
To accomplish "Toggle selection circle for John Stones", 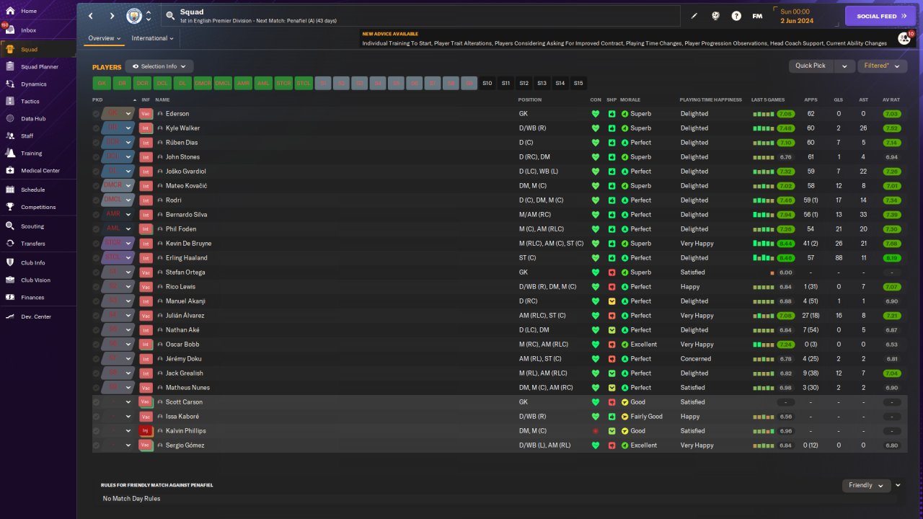I will (x=96, y=157).
